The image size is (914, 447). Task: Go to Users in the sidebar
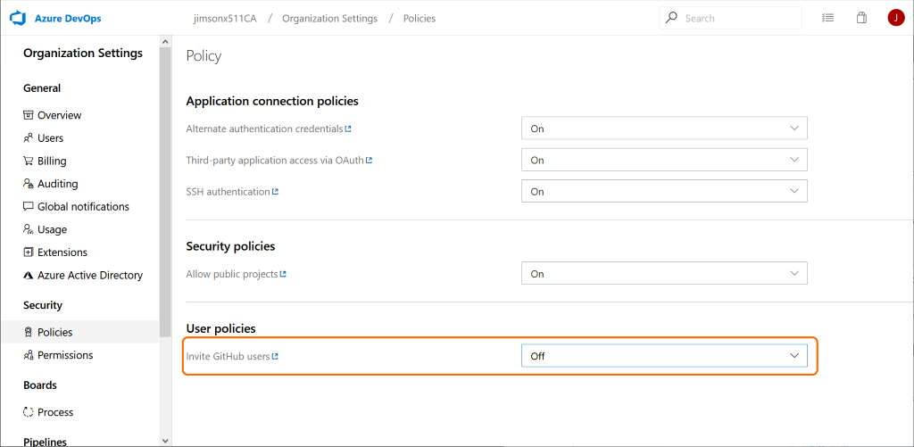click(x=50, y=138)
